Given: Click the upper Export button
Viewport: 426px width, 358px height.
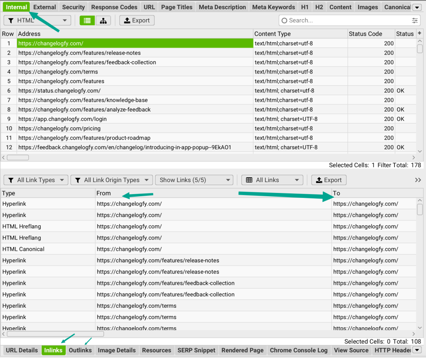Looking at the screenshot, I should pyautogui.click(x=137, y=21).
